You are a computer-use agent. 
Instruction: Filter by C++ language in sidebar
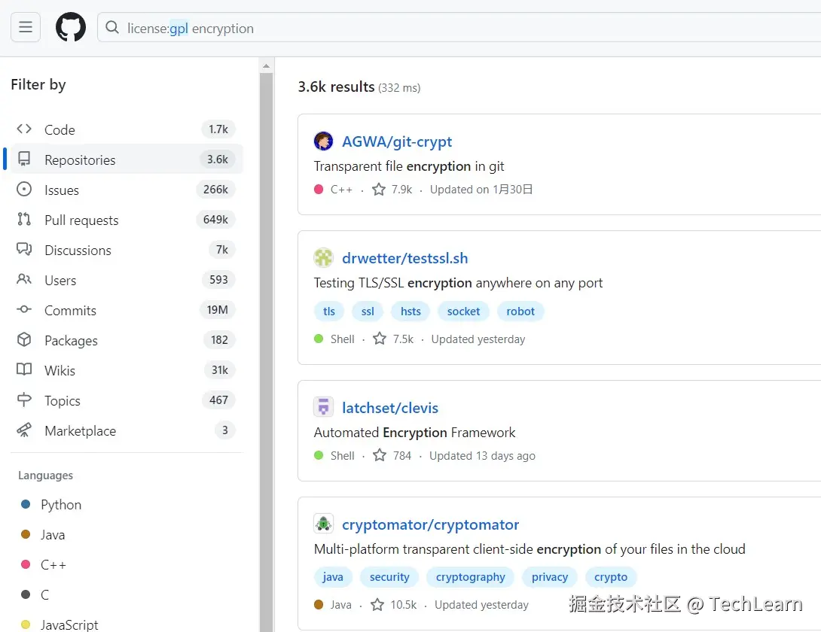[53, 564]
